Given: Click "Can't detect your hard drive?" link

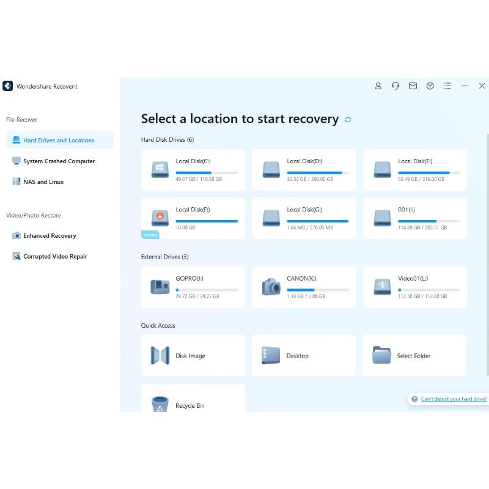Looking at the screenshot, I should 454,399.
